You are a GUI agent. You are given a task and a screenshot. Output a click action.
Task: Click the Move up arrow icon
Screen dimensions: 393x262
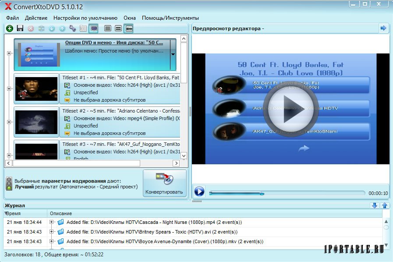click(x=62, y=28)
